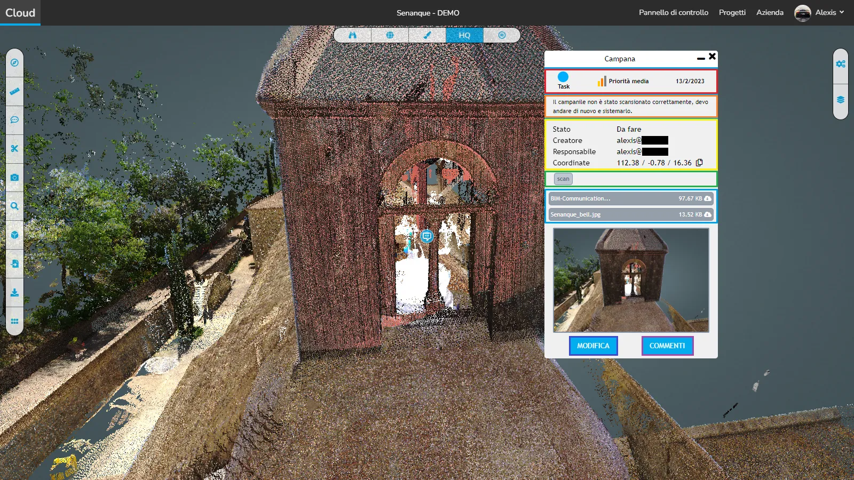Click the campanile description text
Viewport: 854px width, 480px height.
(630, 106)
